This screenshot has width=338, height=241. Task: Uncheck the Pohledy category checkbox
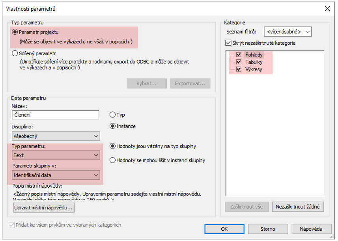(239, 55)
